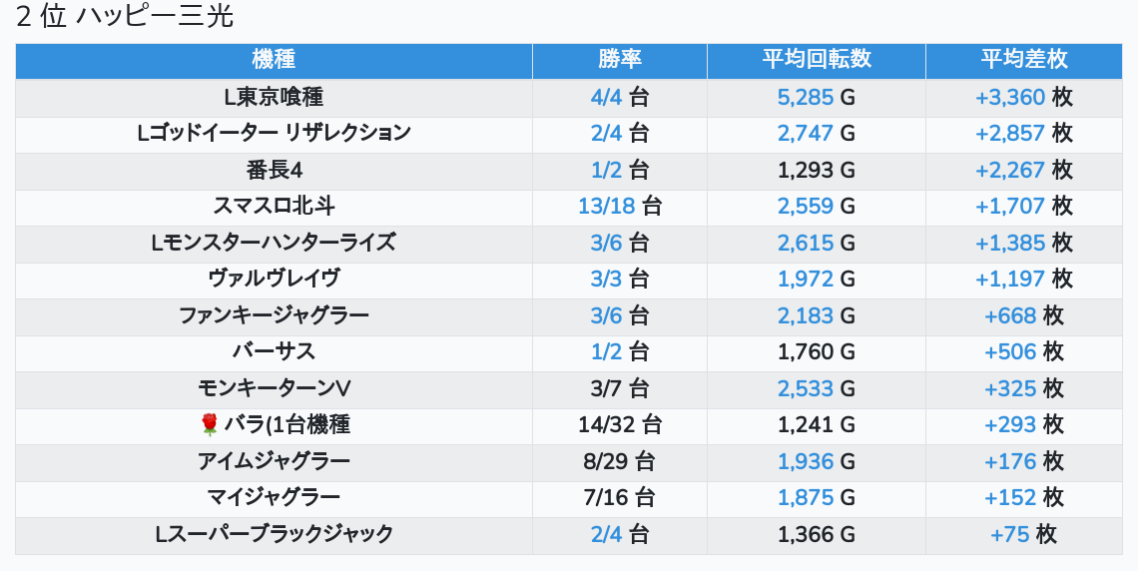This screenshot has height=571, width=1138.
Task: Click the 平均回転数 column header
Action: (816, 60)
